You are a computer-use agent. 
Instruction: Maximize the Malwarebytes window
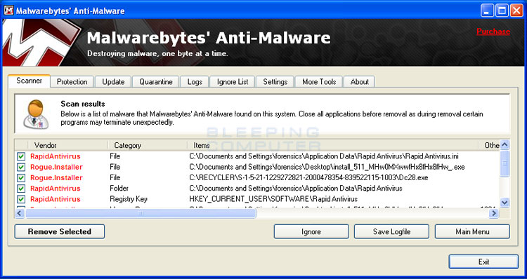point(502,11)
